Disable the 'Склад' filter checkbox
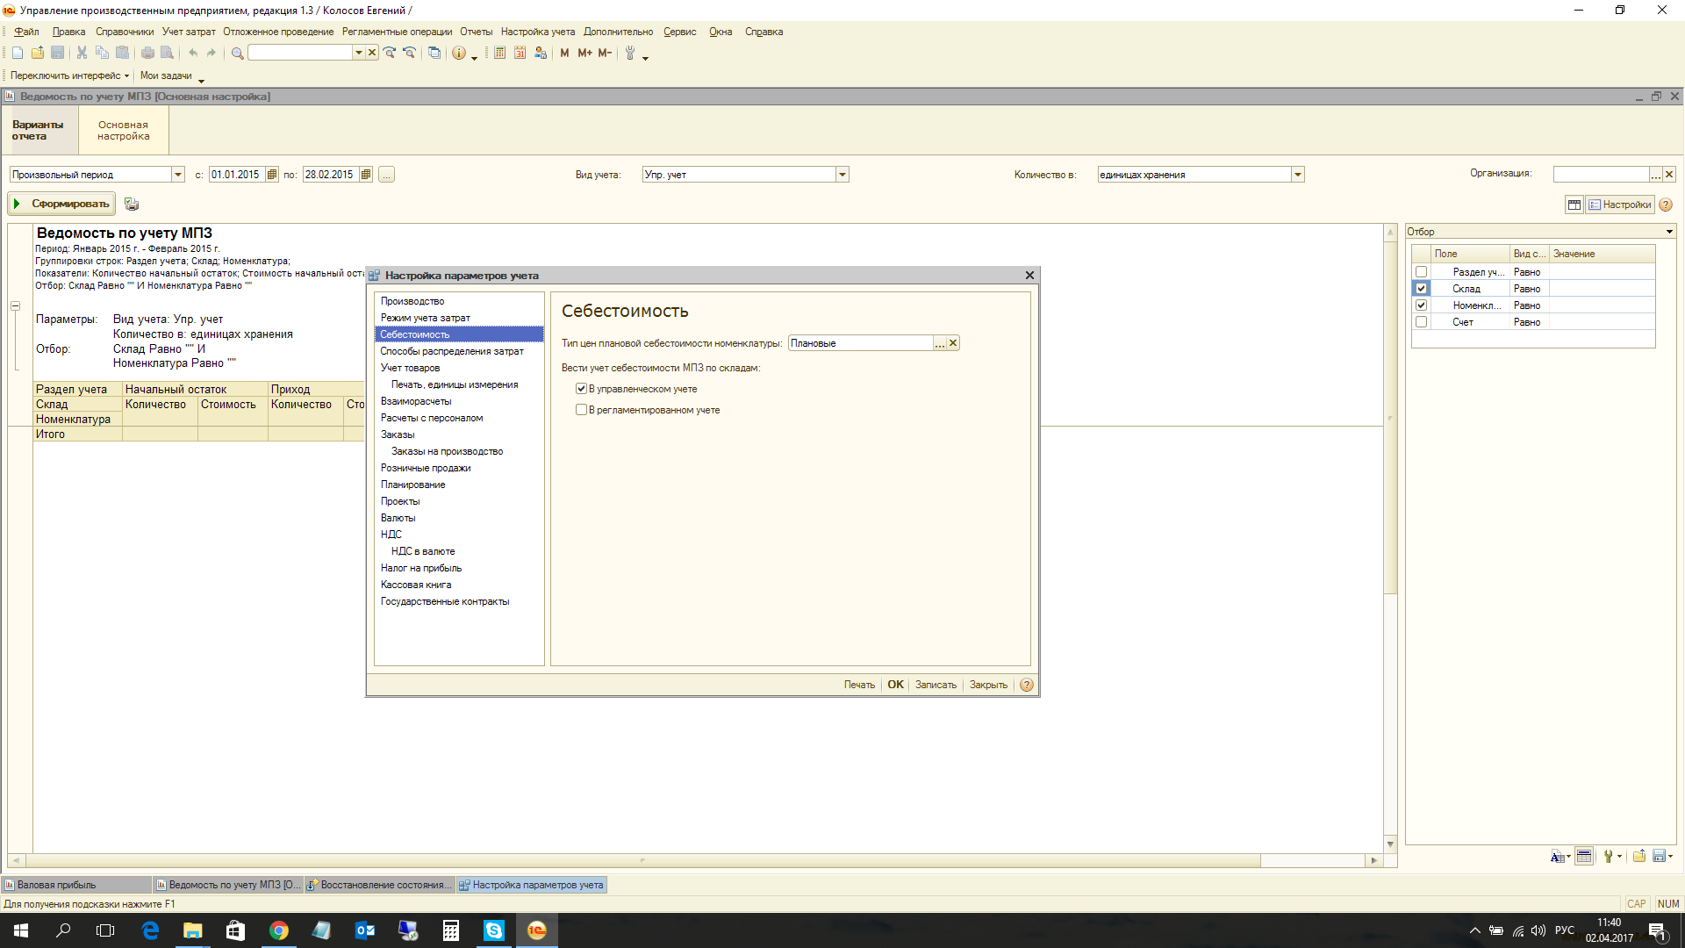1685x948 pixels. pyautogui.click(x=1421, y=289)
